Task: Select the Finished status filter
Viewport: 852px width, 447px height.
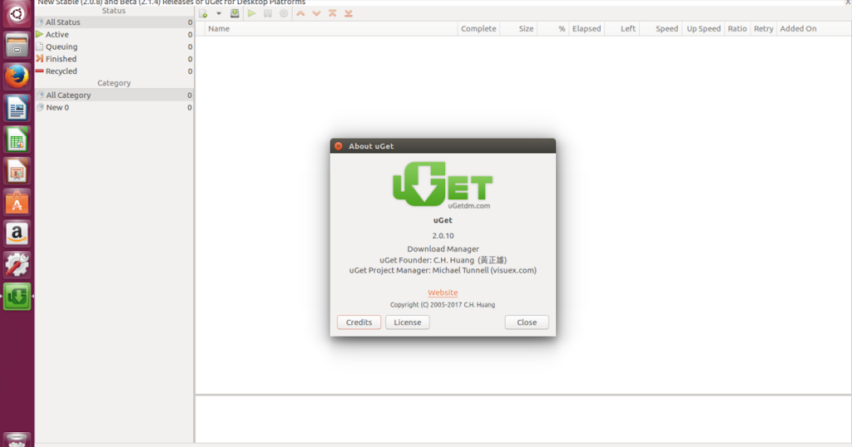Action: 61,59
